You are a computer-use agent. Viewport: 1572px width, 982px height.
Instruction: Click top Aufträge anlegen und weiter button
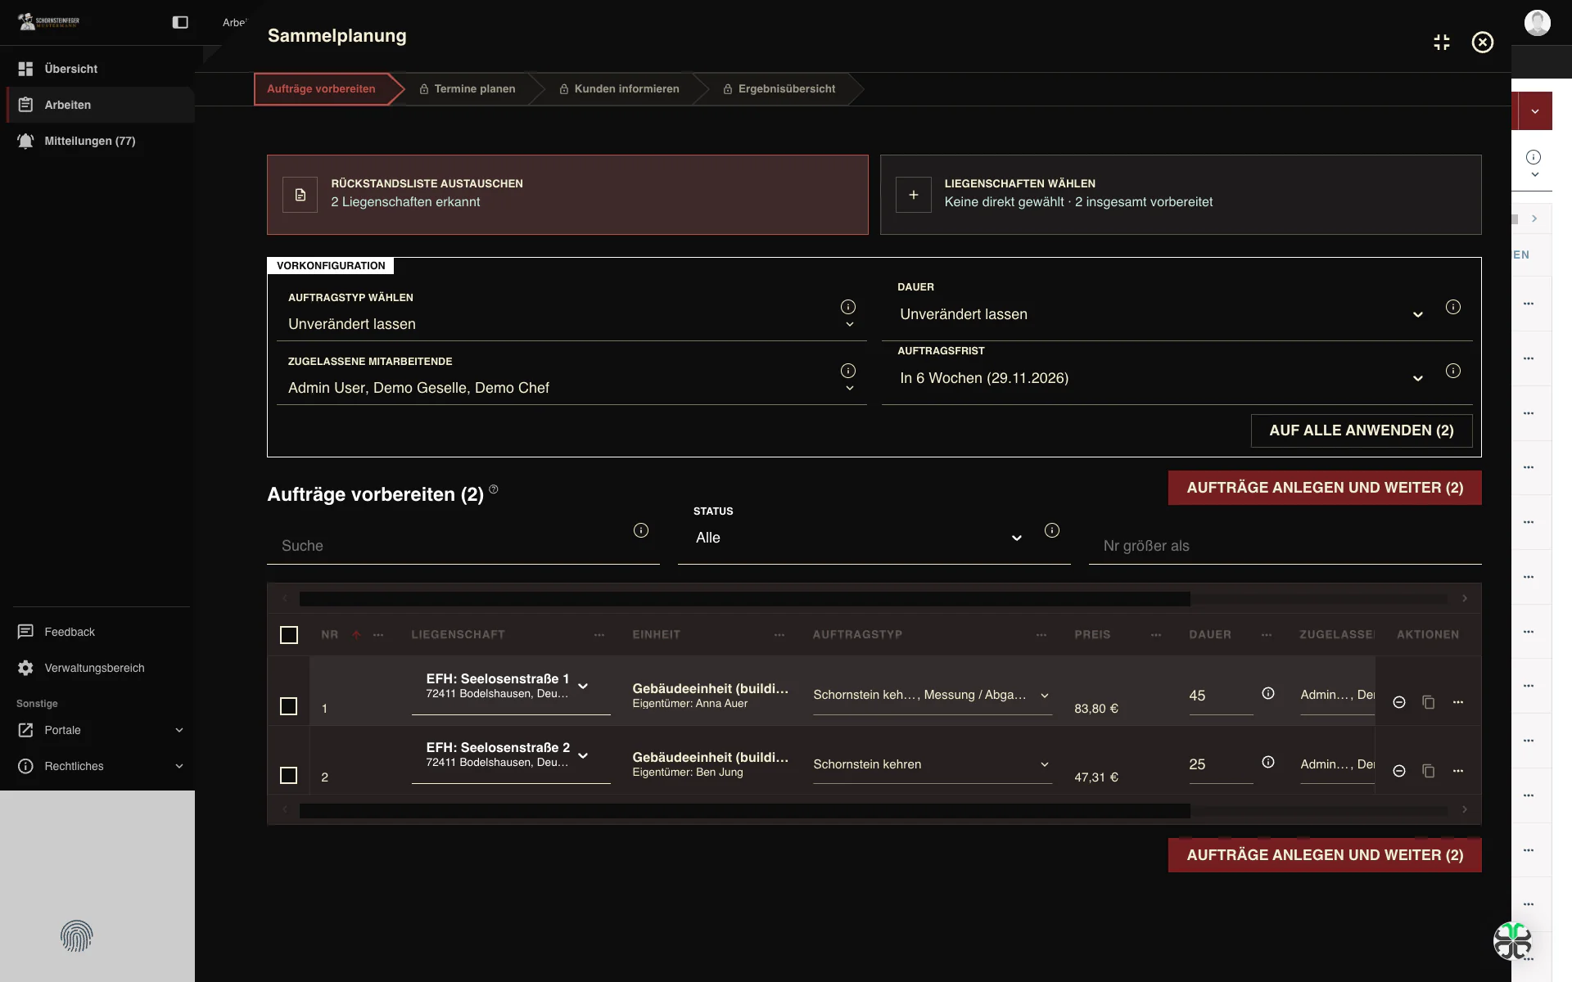click(1325, 488)
